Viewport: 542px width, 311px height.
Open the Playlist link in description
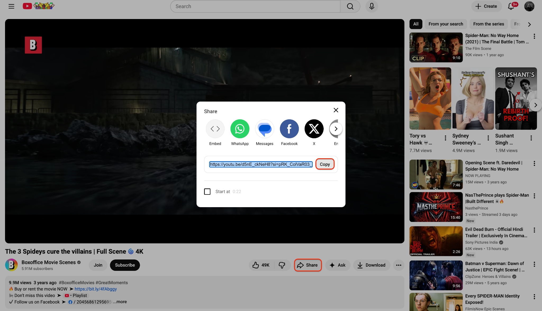[x=76, y=295]
